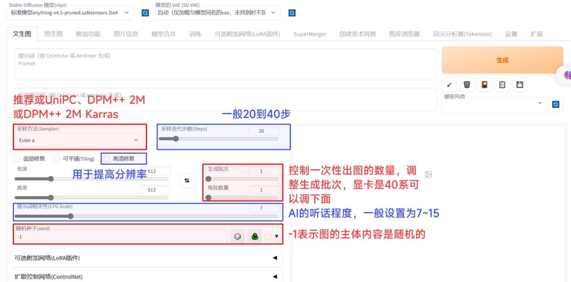Open the 采样方法(Sampler) dropdown

coord(79,140)
